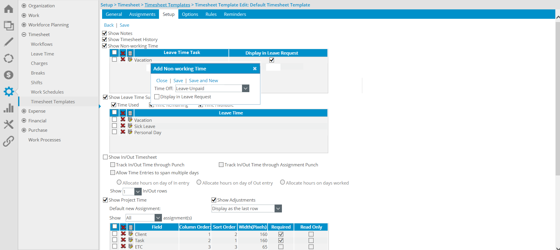Open the bar chart reports sidebar icon
Screen dimensions: 560x250
coord(9,108)
